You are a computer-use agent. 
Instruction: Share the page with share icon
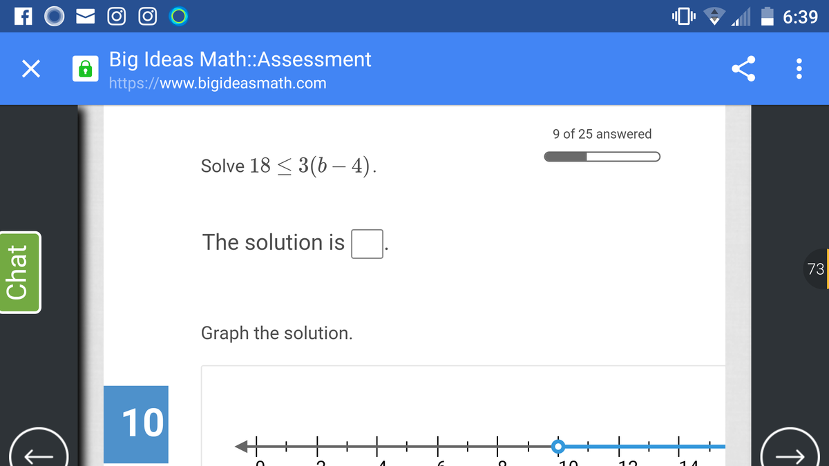[x=743, y=69]
